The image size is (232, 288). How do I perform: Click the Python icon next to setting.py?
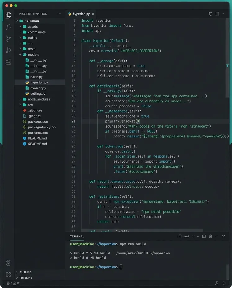(27, 94)
